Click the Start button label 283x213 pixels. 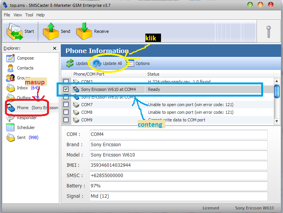pos(29,31)
